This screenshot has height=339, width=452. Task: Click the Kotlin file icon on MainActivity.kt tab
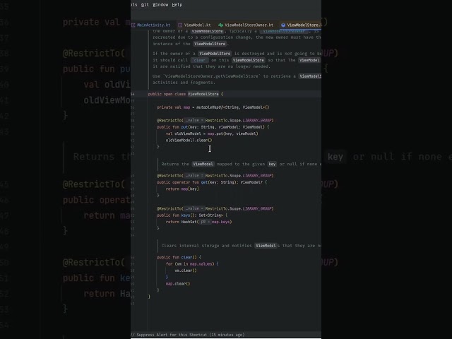pos(133,25)
